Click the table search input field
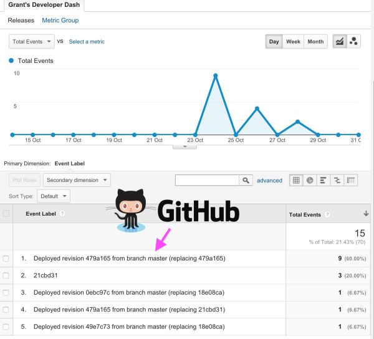374x339 pixels. pyautogui.click(x=207, y=180)
